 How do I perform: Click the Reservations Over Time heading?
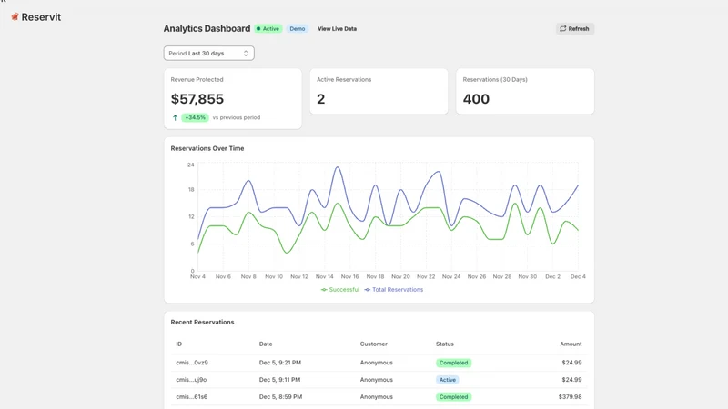tap(207, 148)
